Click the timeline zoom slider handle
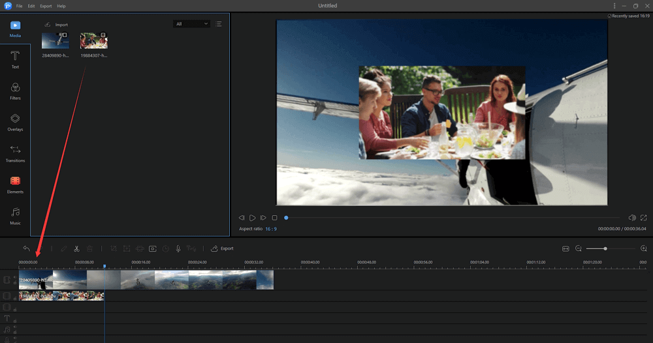The height and width of the screenshot is (343, 653). tap(605, 248)
